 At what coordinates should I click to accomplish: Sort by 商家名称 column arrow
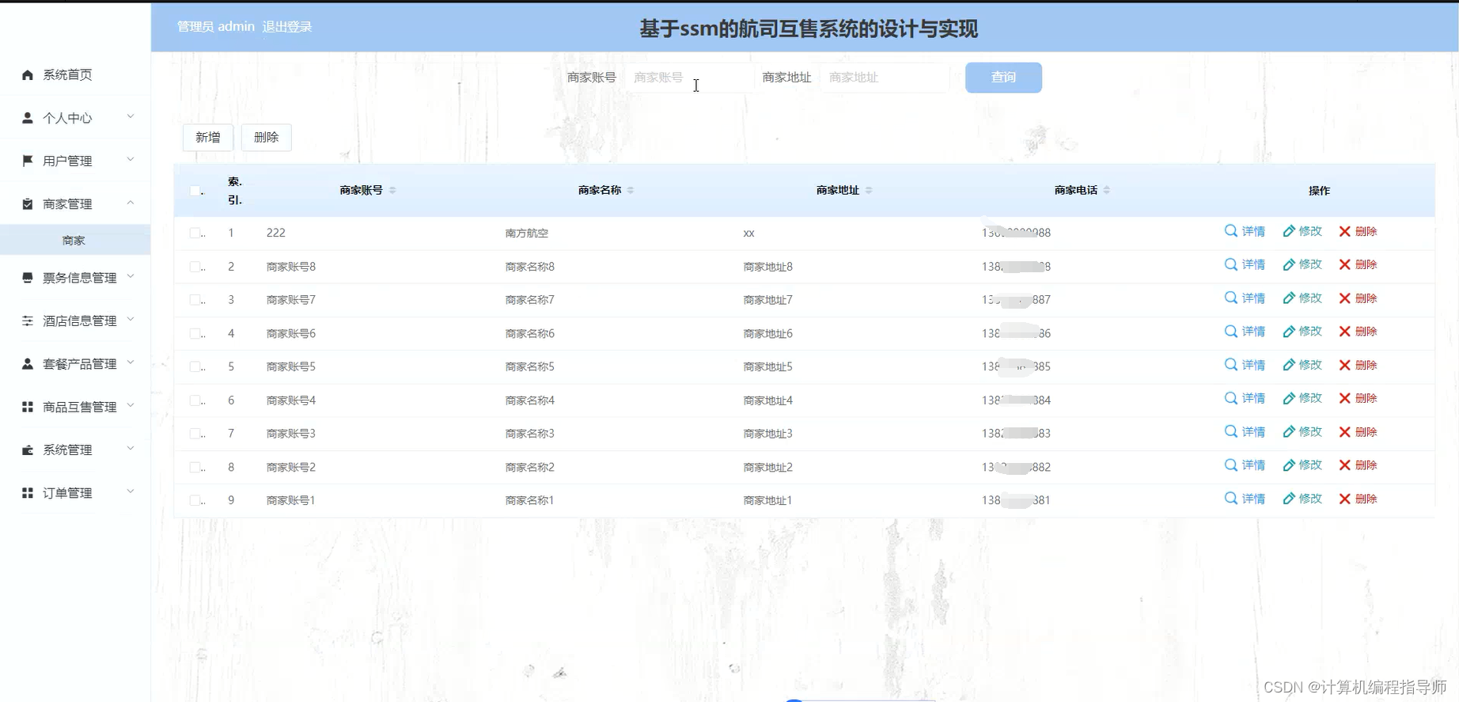coord(631,190)
